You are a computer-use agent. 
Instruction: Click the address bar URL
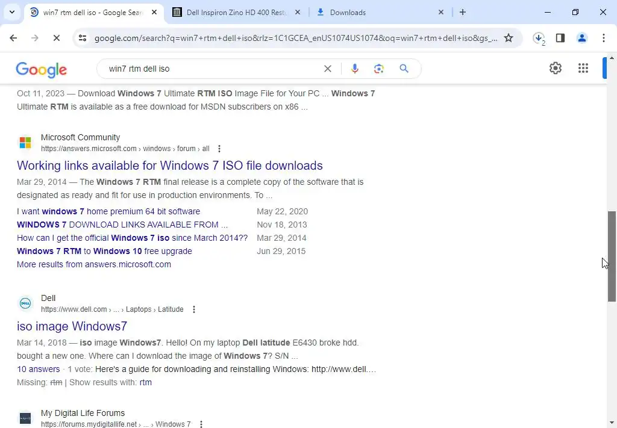(x=296, y=38)
